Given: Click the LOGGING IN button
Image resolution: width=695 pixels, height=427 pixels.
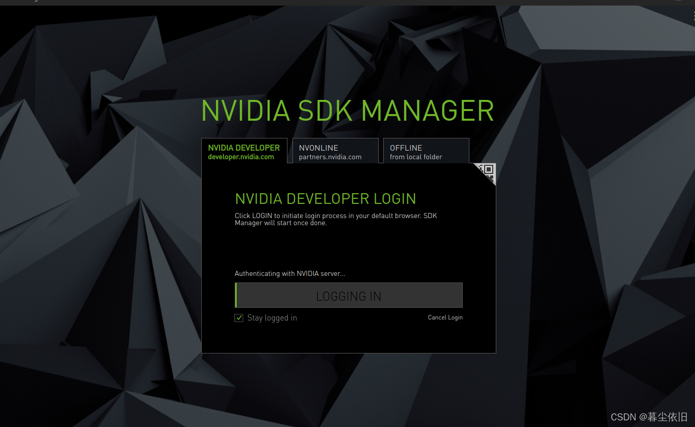Looking at the screenshot, I should click(x=349, y=295).
